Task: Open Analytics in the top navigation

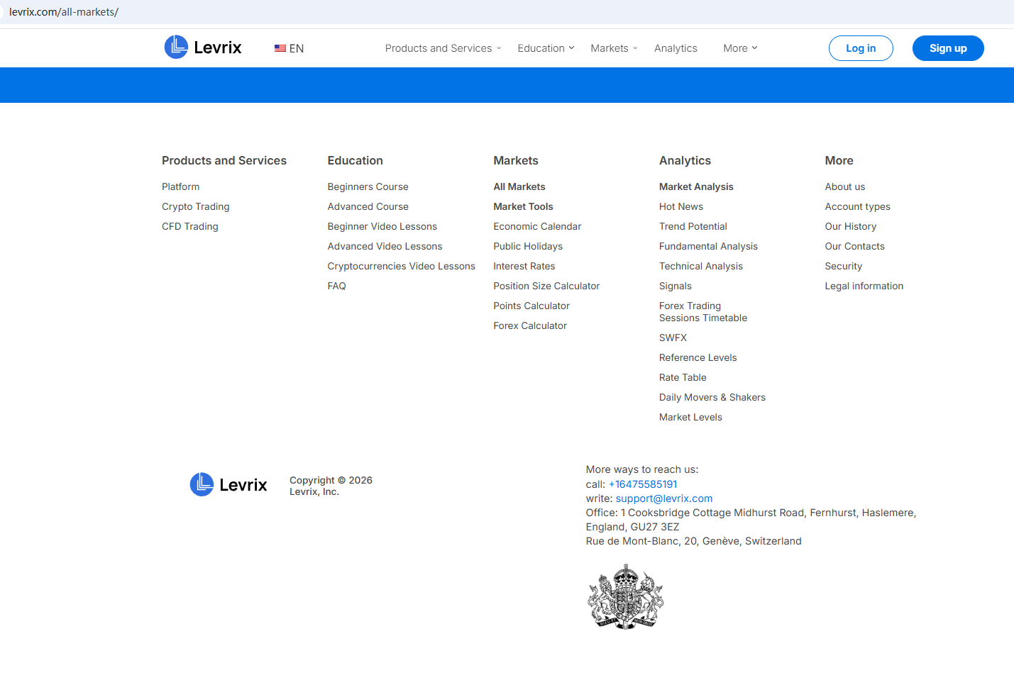Action: pyautogui.click(x=676, y=48)
